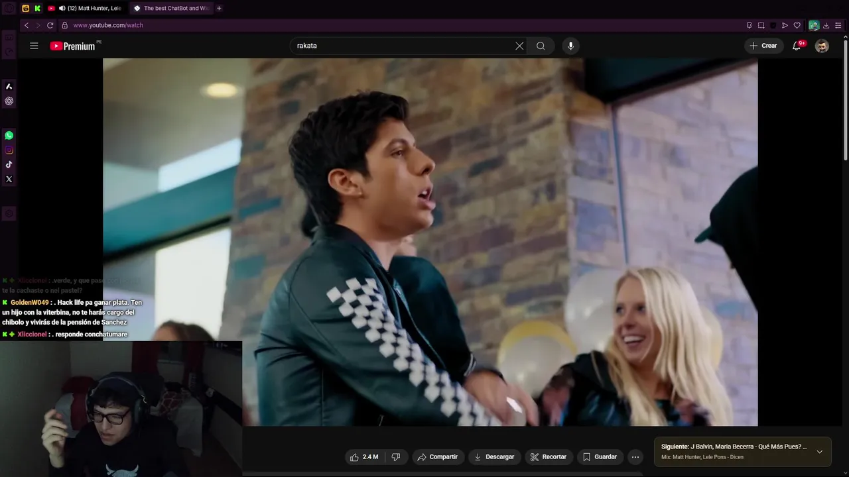Screen dimensions: 849x477
Task: Open Opera menu icon at top-left
Action: point(9,8)
